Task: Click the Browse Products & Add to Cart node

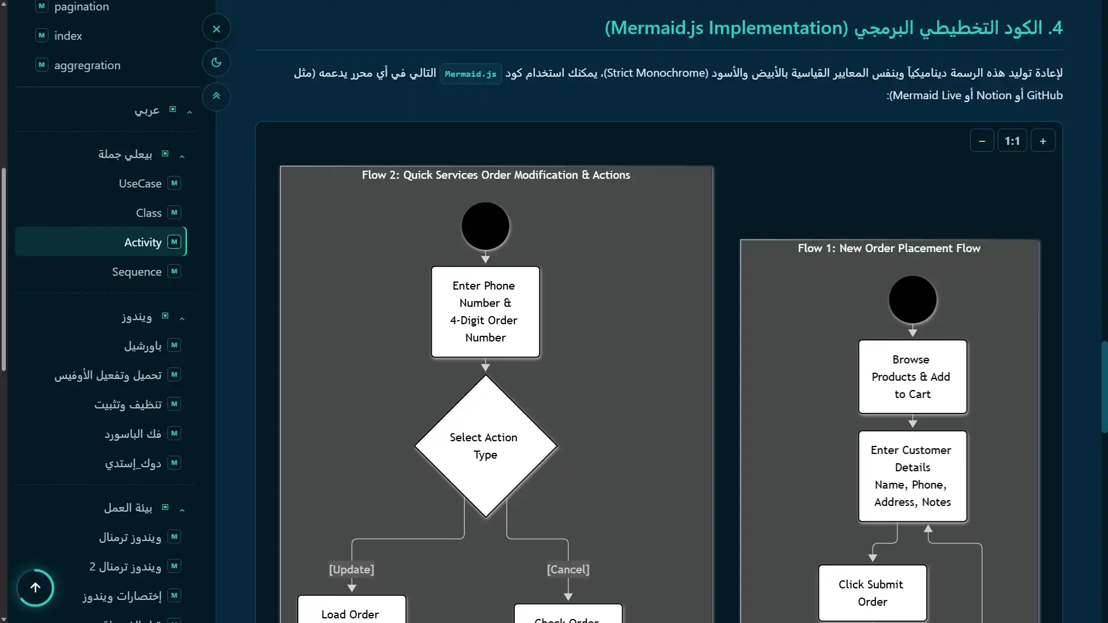Action: pos(912,377)
